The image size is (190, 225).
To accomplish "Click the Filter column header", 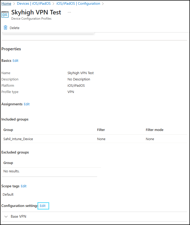I will (101, 130).
